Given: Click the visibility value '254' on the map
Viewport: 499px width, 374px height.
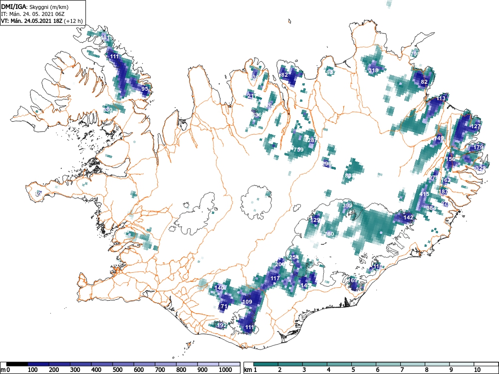Looking at the screenshot, I should pyautogui.click(x=294, y=257).
